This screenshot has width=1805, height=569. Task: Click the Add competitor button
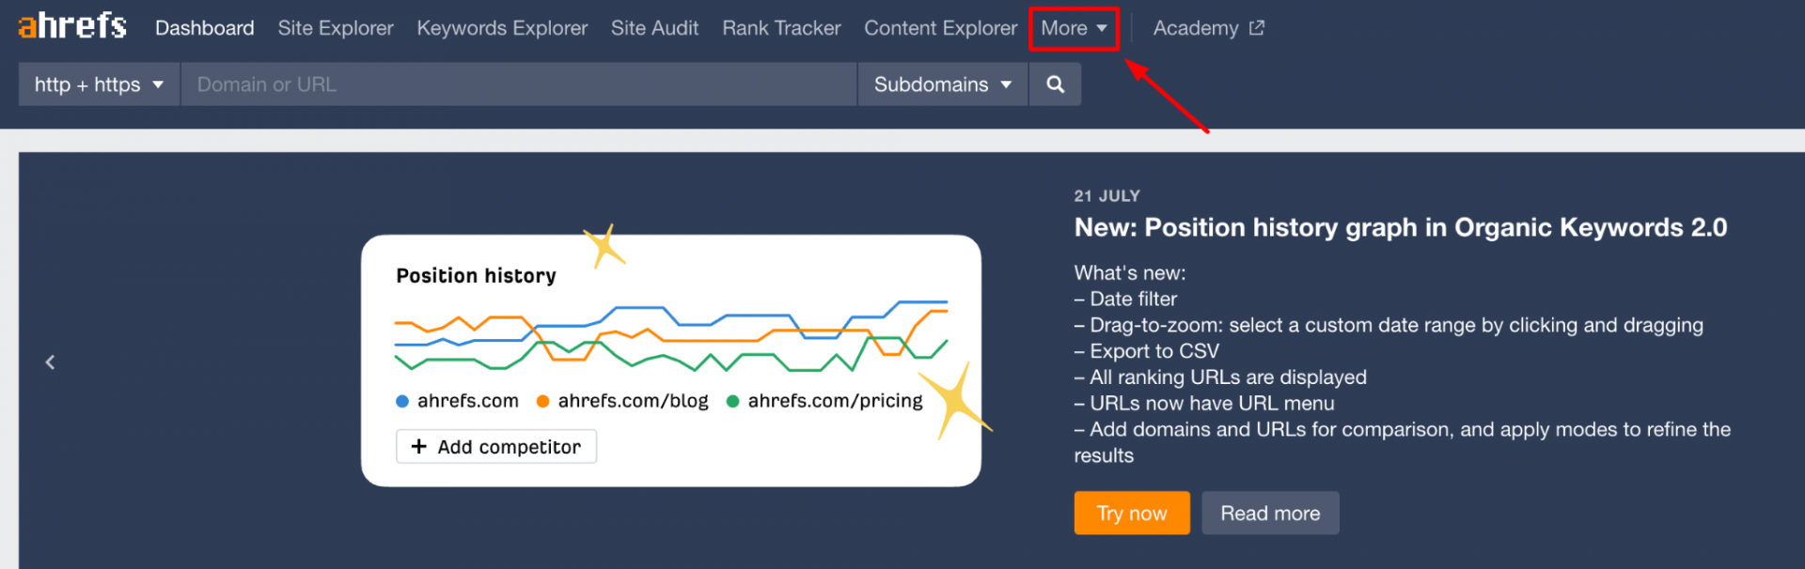(x=496, y=447)
